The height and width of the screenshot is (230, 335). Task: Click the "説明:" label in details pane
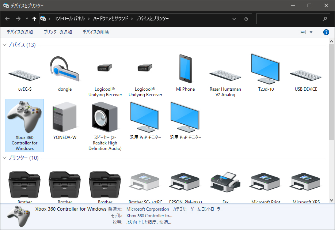tap(118, 222)
